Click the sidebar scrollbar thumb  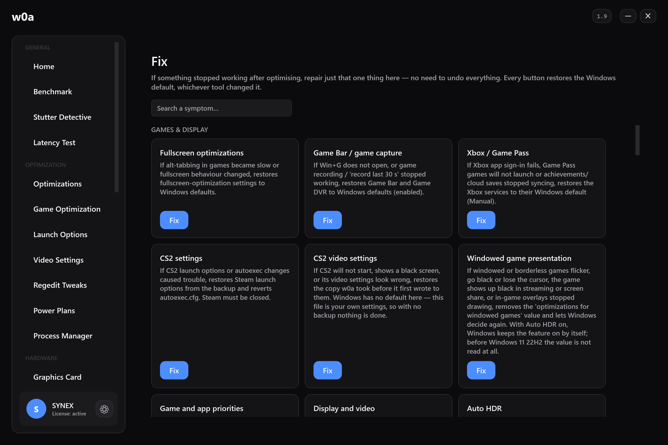click(117, 117)
